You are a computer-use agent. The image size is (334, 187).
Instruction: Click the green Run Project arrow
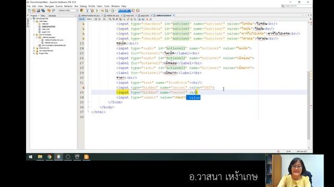(x=97, y=10)
